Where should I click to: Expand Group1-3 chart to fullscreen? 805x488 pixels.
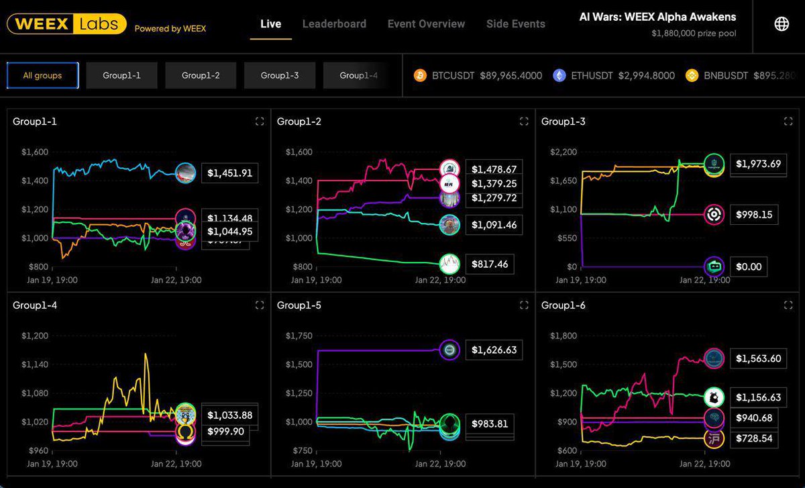coord(788,121)
